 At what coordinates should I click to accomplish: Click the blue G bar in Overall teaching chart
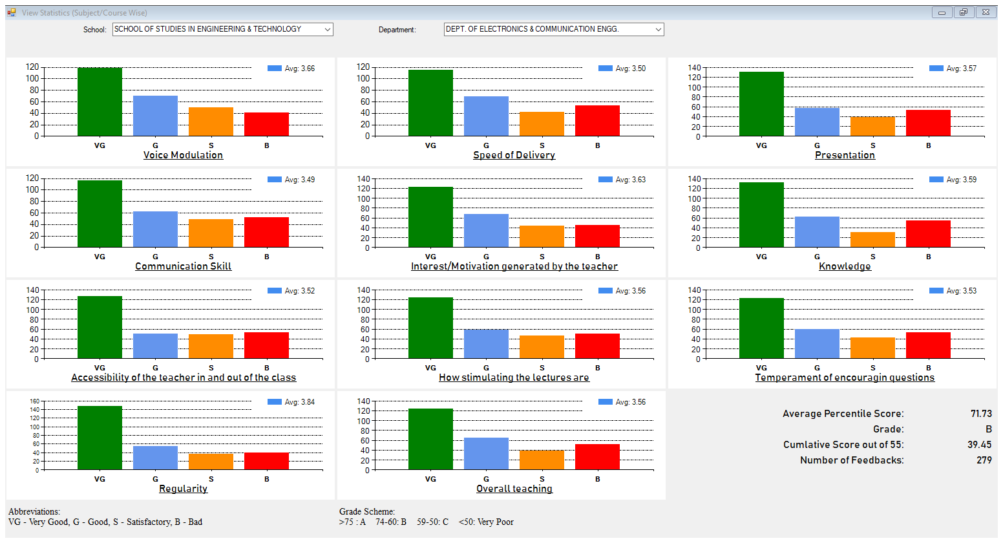click(486, 454)
